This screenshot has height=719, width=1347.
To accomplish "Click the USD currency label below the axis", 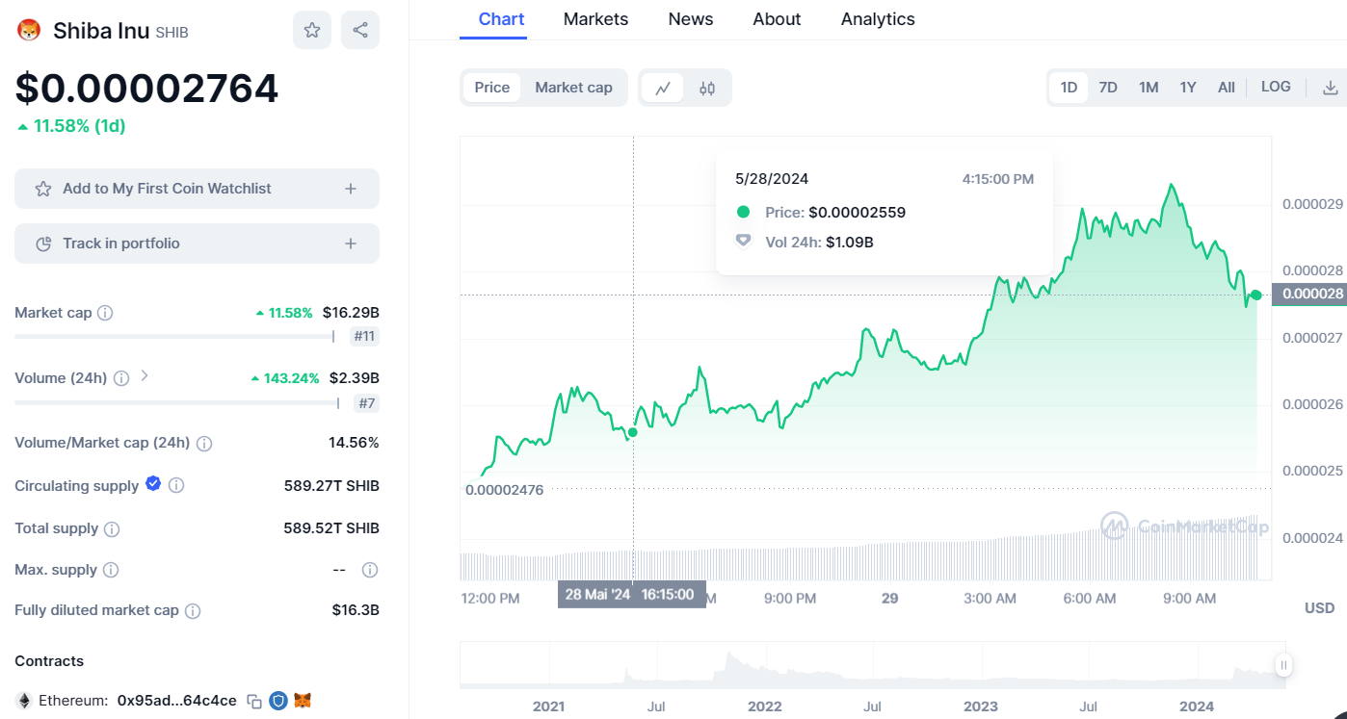I will click(x=1319, y=608).
